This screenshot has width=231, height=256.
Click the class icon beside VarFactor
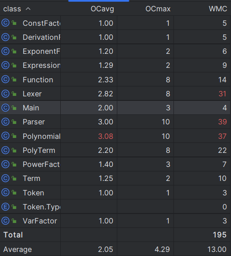[5, 221]
